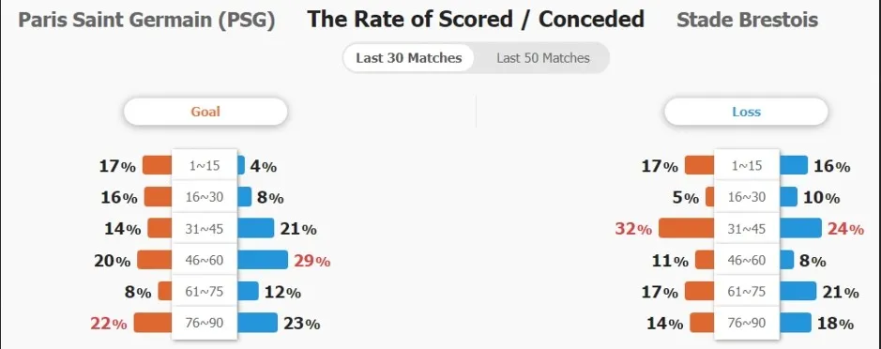
Task: Select the Last 30 Matches toggle
Action: click(408, 58)
